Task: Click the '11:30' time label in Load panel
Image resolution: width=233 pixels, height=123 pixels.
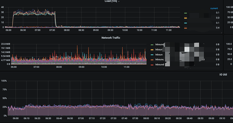Action: coord(169,30)
